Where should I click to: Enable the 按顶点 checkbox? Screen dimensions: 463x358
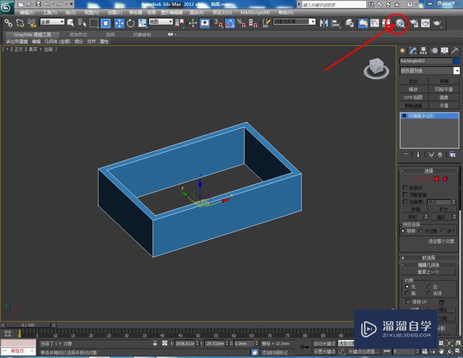[406, 188]
